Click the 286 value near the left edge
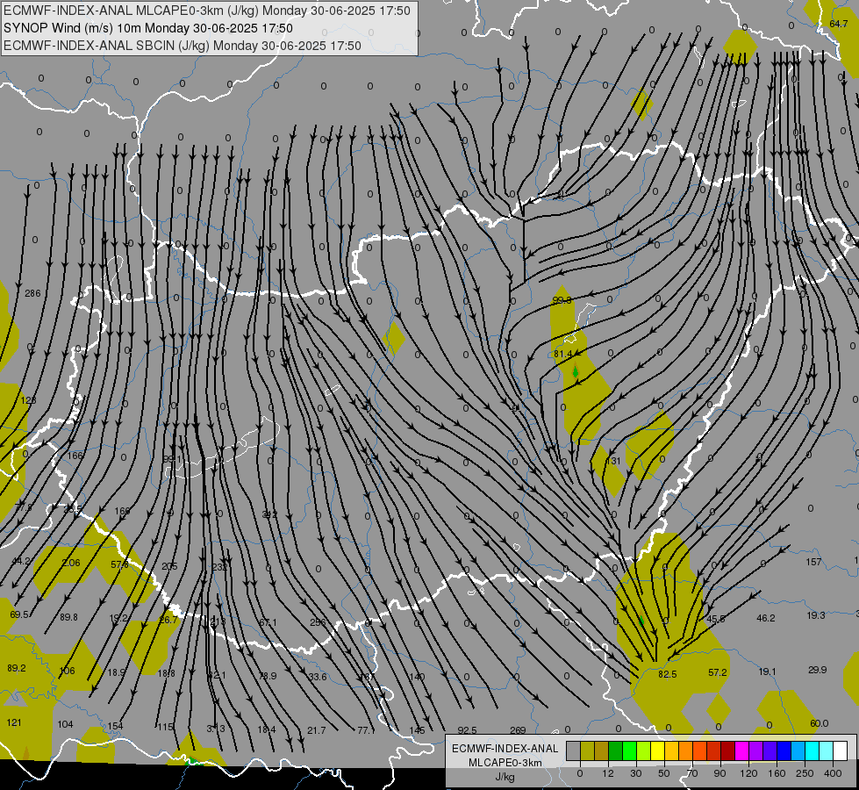 (x=32, y=293)
